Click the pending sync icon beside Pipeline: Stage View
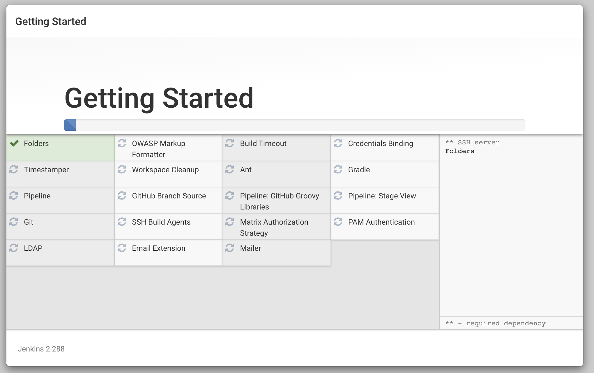 click(x=338, y=196)
